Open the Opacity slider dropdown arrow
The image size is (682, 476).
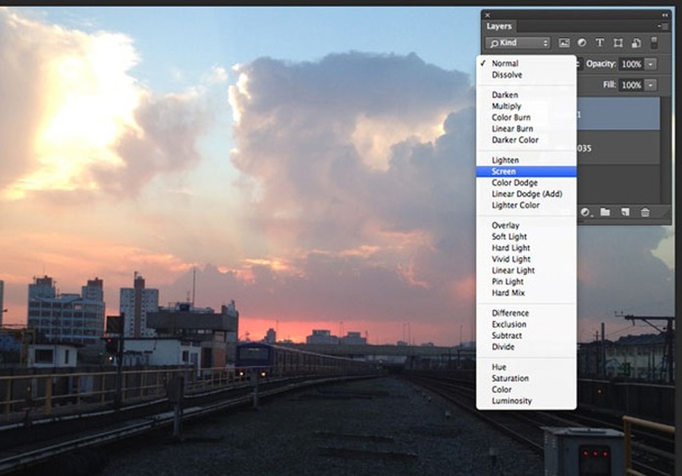click(651, 64)
